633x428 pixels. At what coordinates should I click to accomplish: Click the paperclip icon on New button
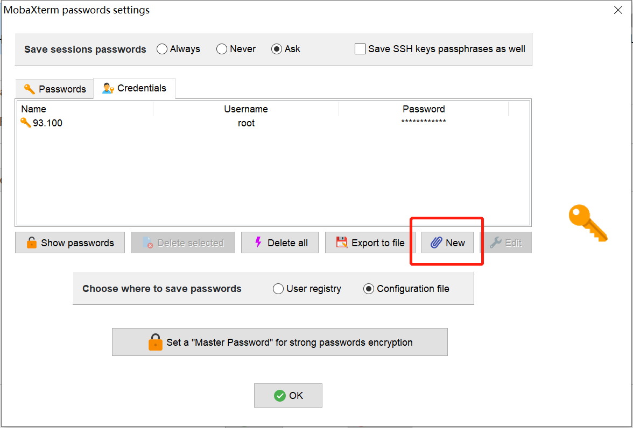[x=437, y=242]
